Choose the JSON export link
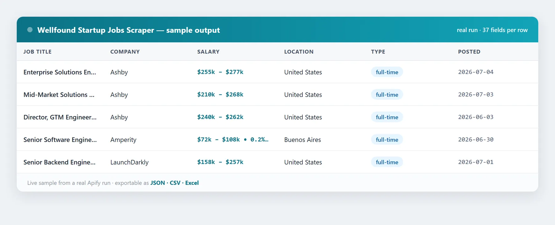555x225 pixels. click(x=158, y=183)
